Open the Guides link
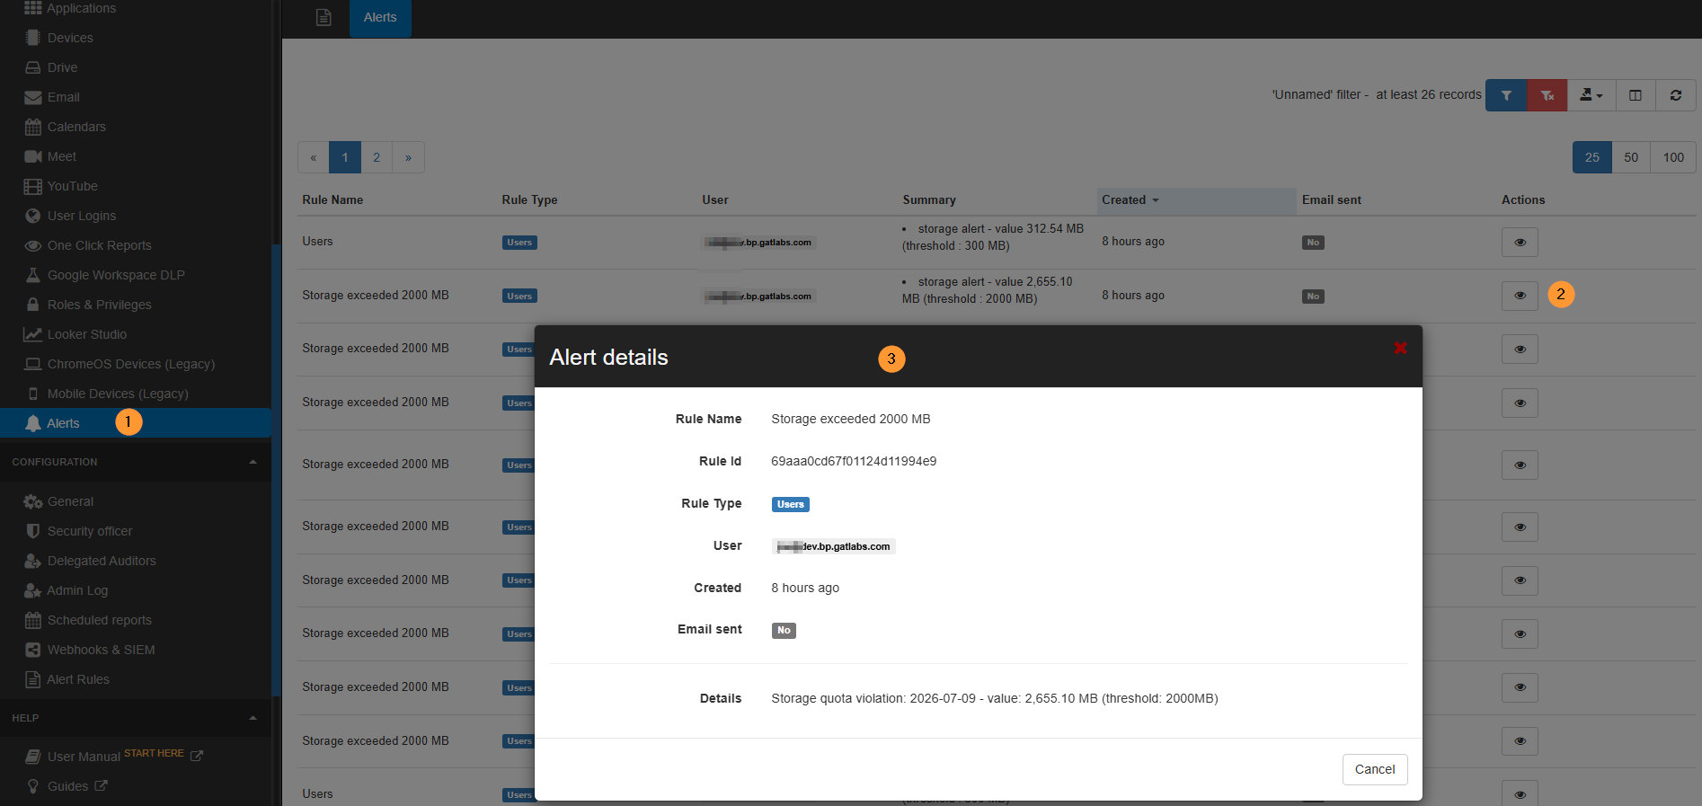The image size is (1702, 806). 67,786
